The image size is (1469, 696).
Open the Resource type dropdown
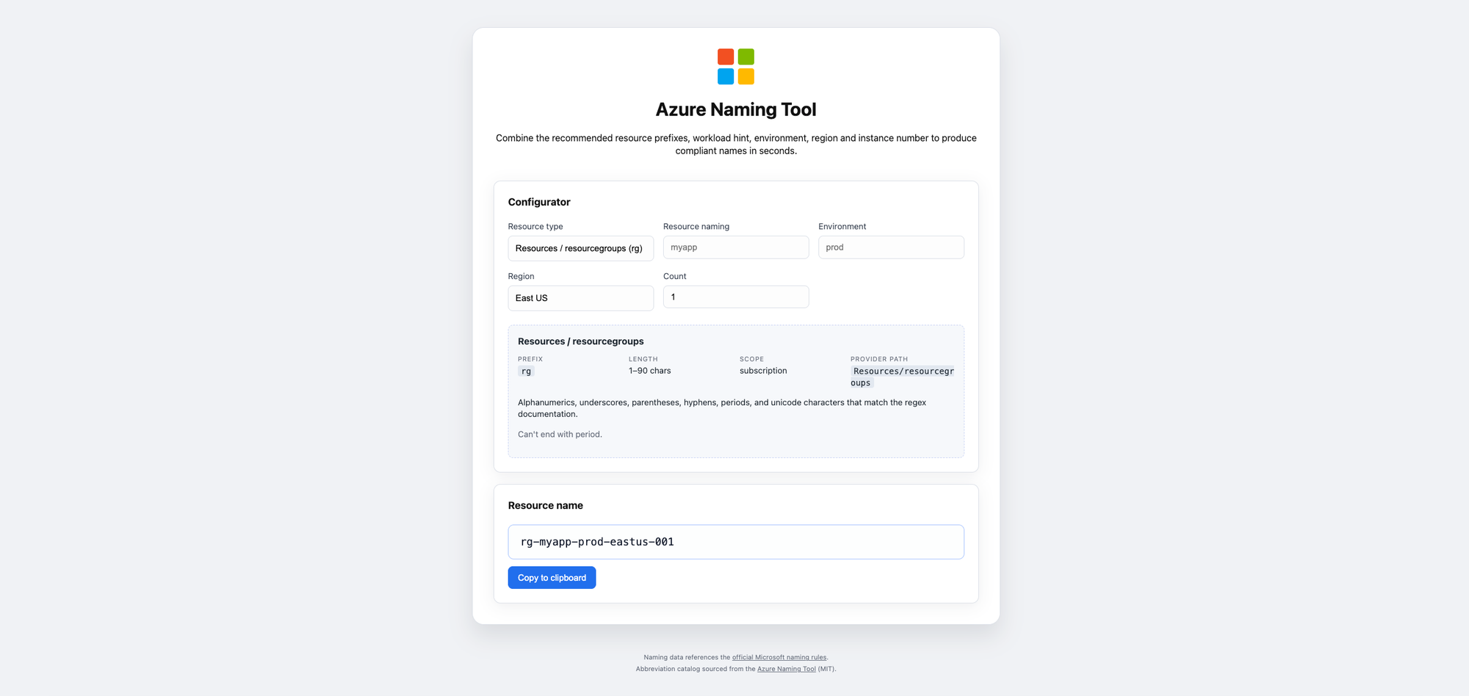click(580, 248)
